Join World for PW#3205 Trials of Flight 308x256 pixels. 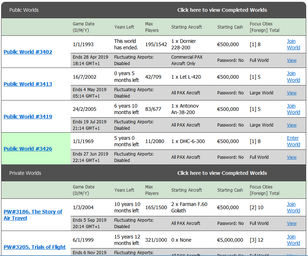pyautogui.click(x=293, y=240)
